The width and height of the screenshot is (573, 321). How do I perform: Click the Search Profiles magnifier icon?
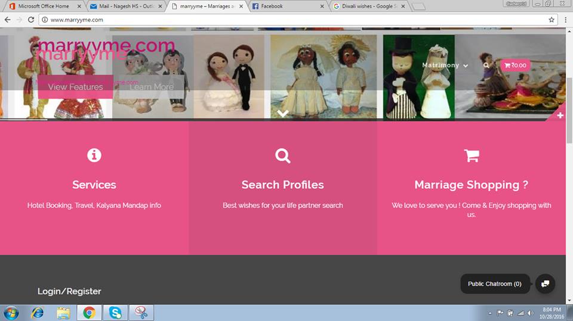[283, 155]
